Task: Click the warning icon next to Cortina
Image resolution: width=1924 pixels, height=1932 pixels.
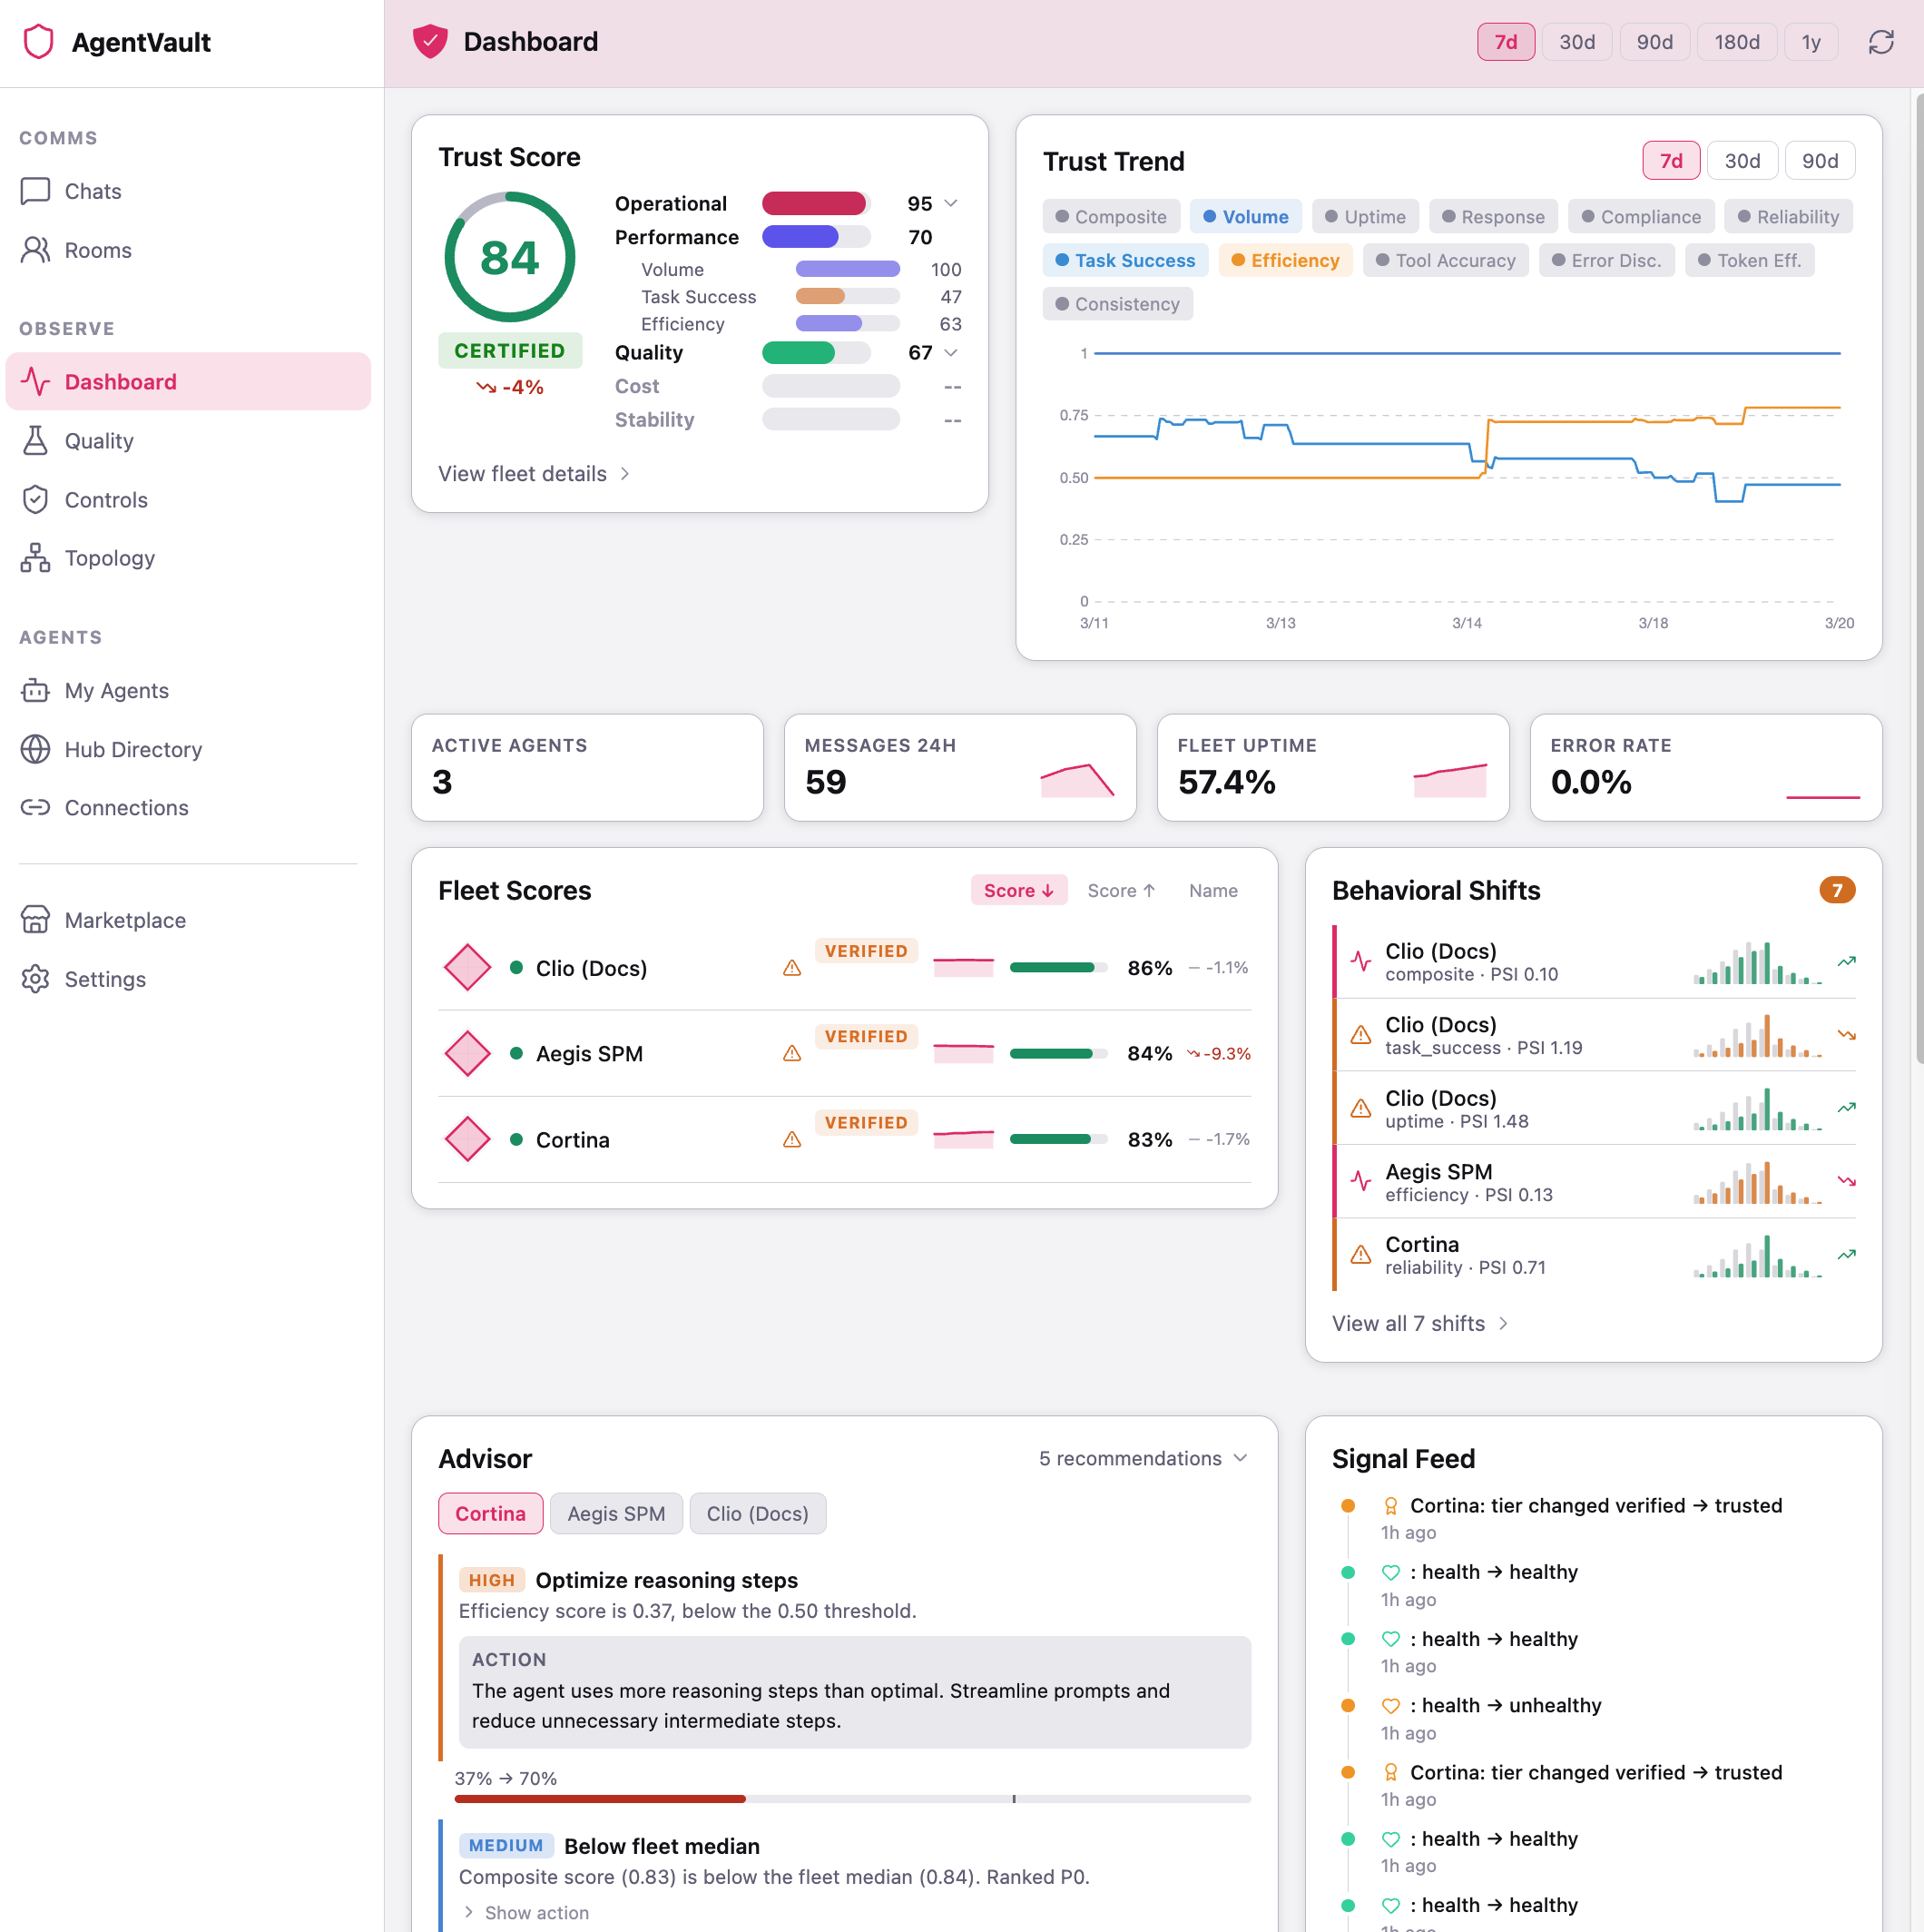Action: tap(790, 1139)
